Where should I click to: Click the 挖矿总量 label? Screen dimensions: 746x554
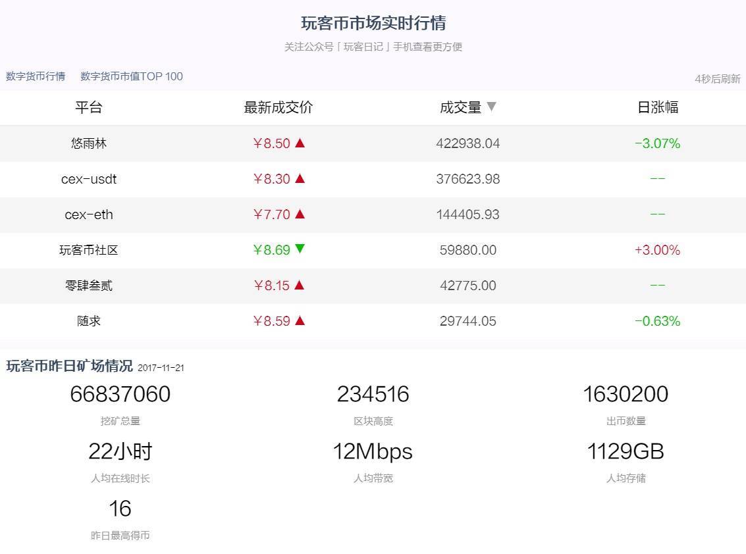(x=120, y=421)
